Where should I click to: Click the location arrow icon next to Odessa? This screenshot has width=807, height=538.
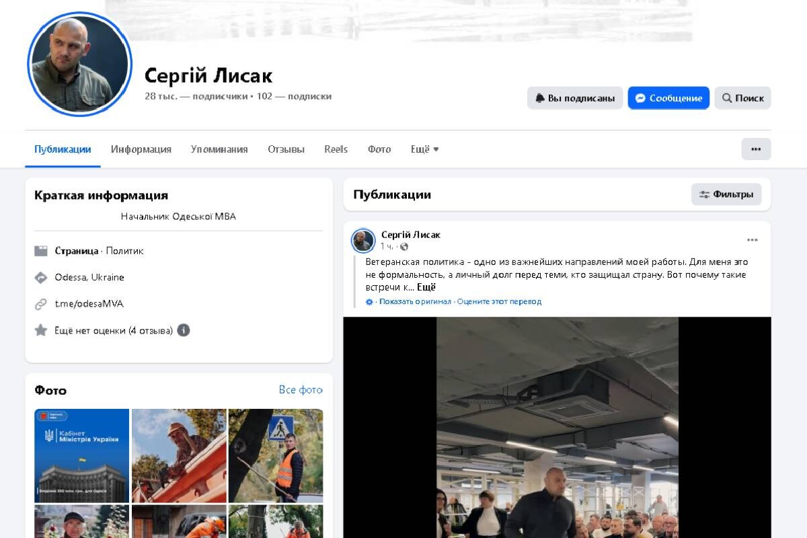coord(41,277)
